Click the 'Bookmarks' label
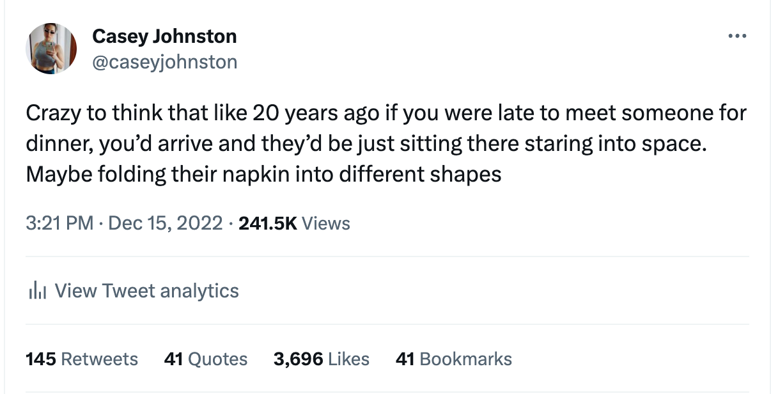The height and width of the screenshot is (394, 771). coord(465,359)
